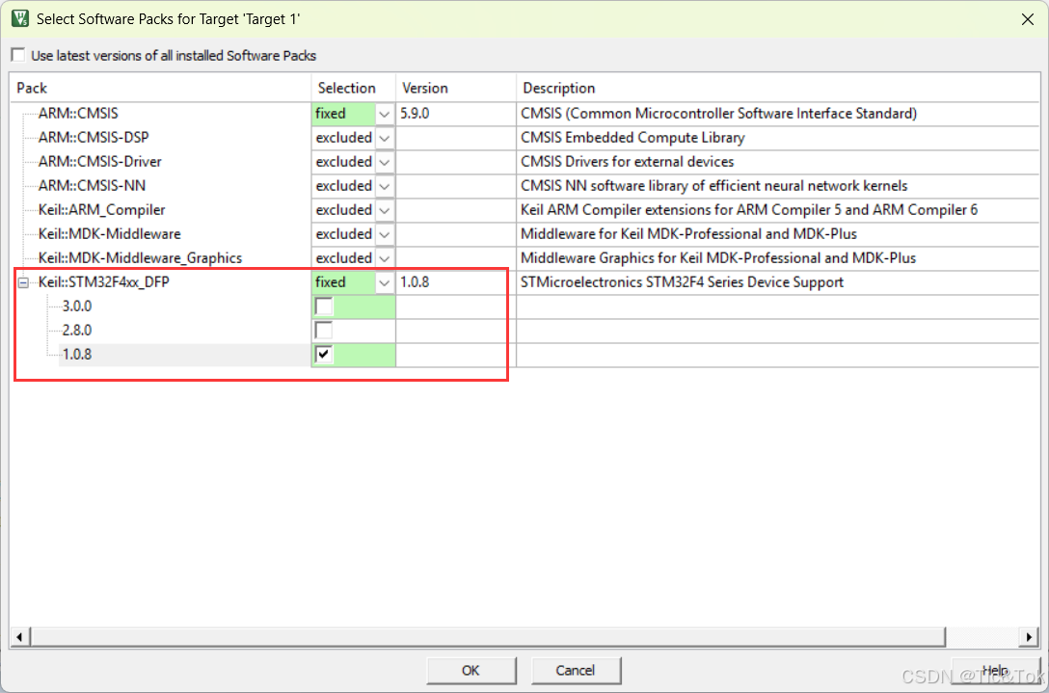Confirm with the OK button
The image size is (1049, 693).
tap(471, 670)
